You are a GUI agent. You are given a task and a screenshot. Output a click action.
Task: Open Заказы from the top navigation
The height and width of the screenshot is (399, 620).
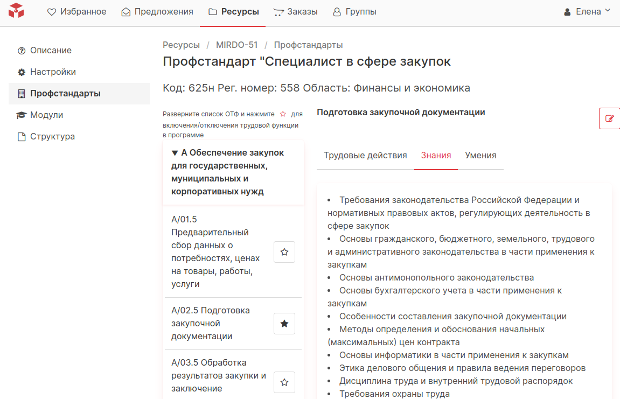coord(295,12)
